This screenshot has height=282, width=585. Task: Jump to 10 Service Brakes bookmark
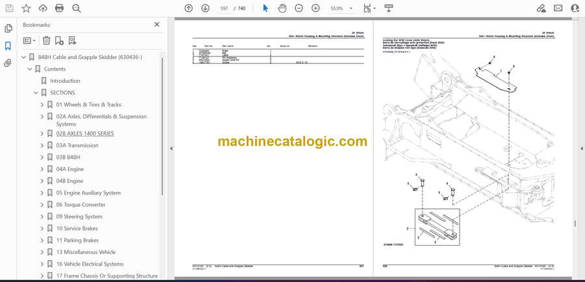pos(77,228)
